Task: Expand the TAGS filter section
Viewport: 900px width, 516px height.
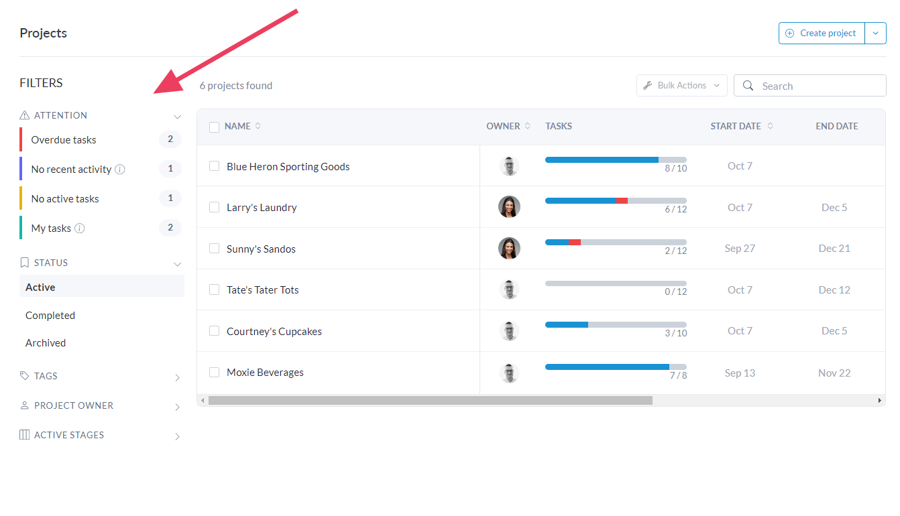Action: coord(177,377)
